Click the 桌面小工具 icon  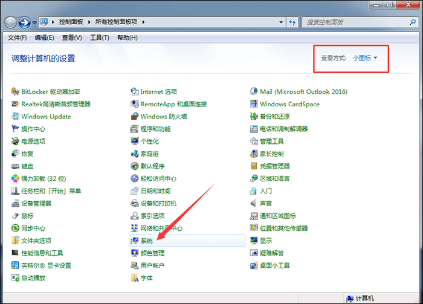[254, 265]
